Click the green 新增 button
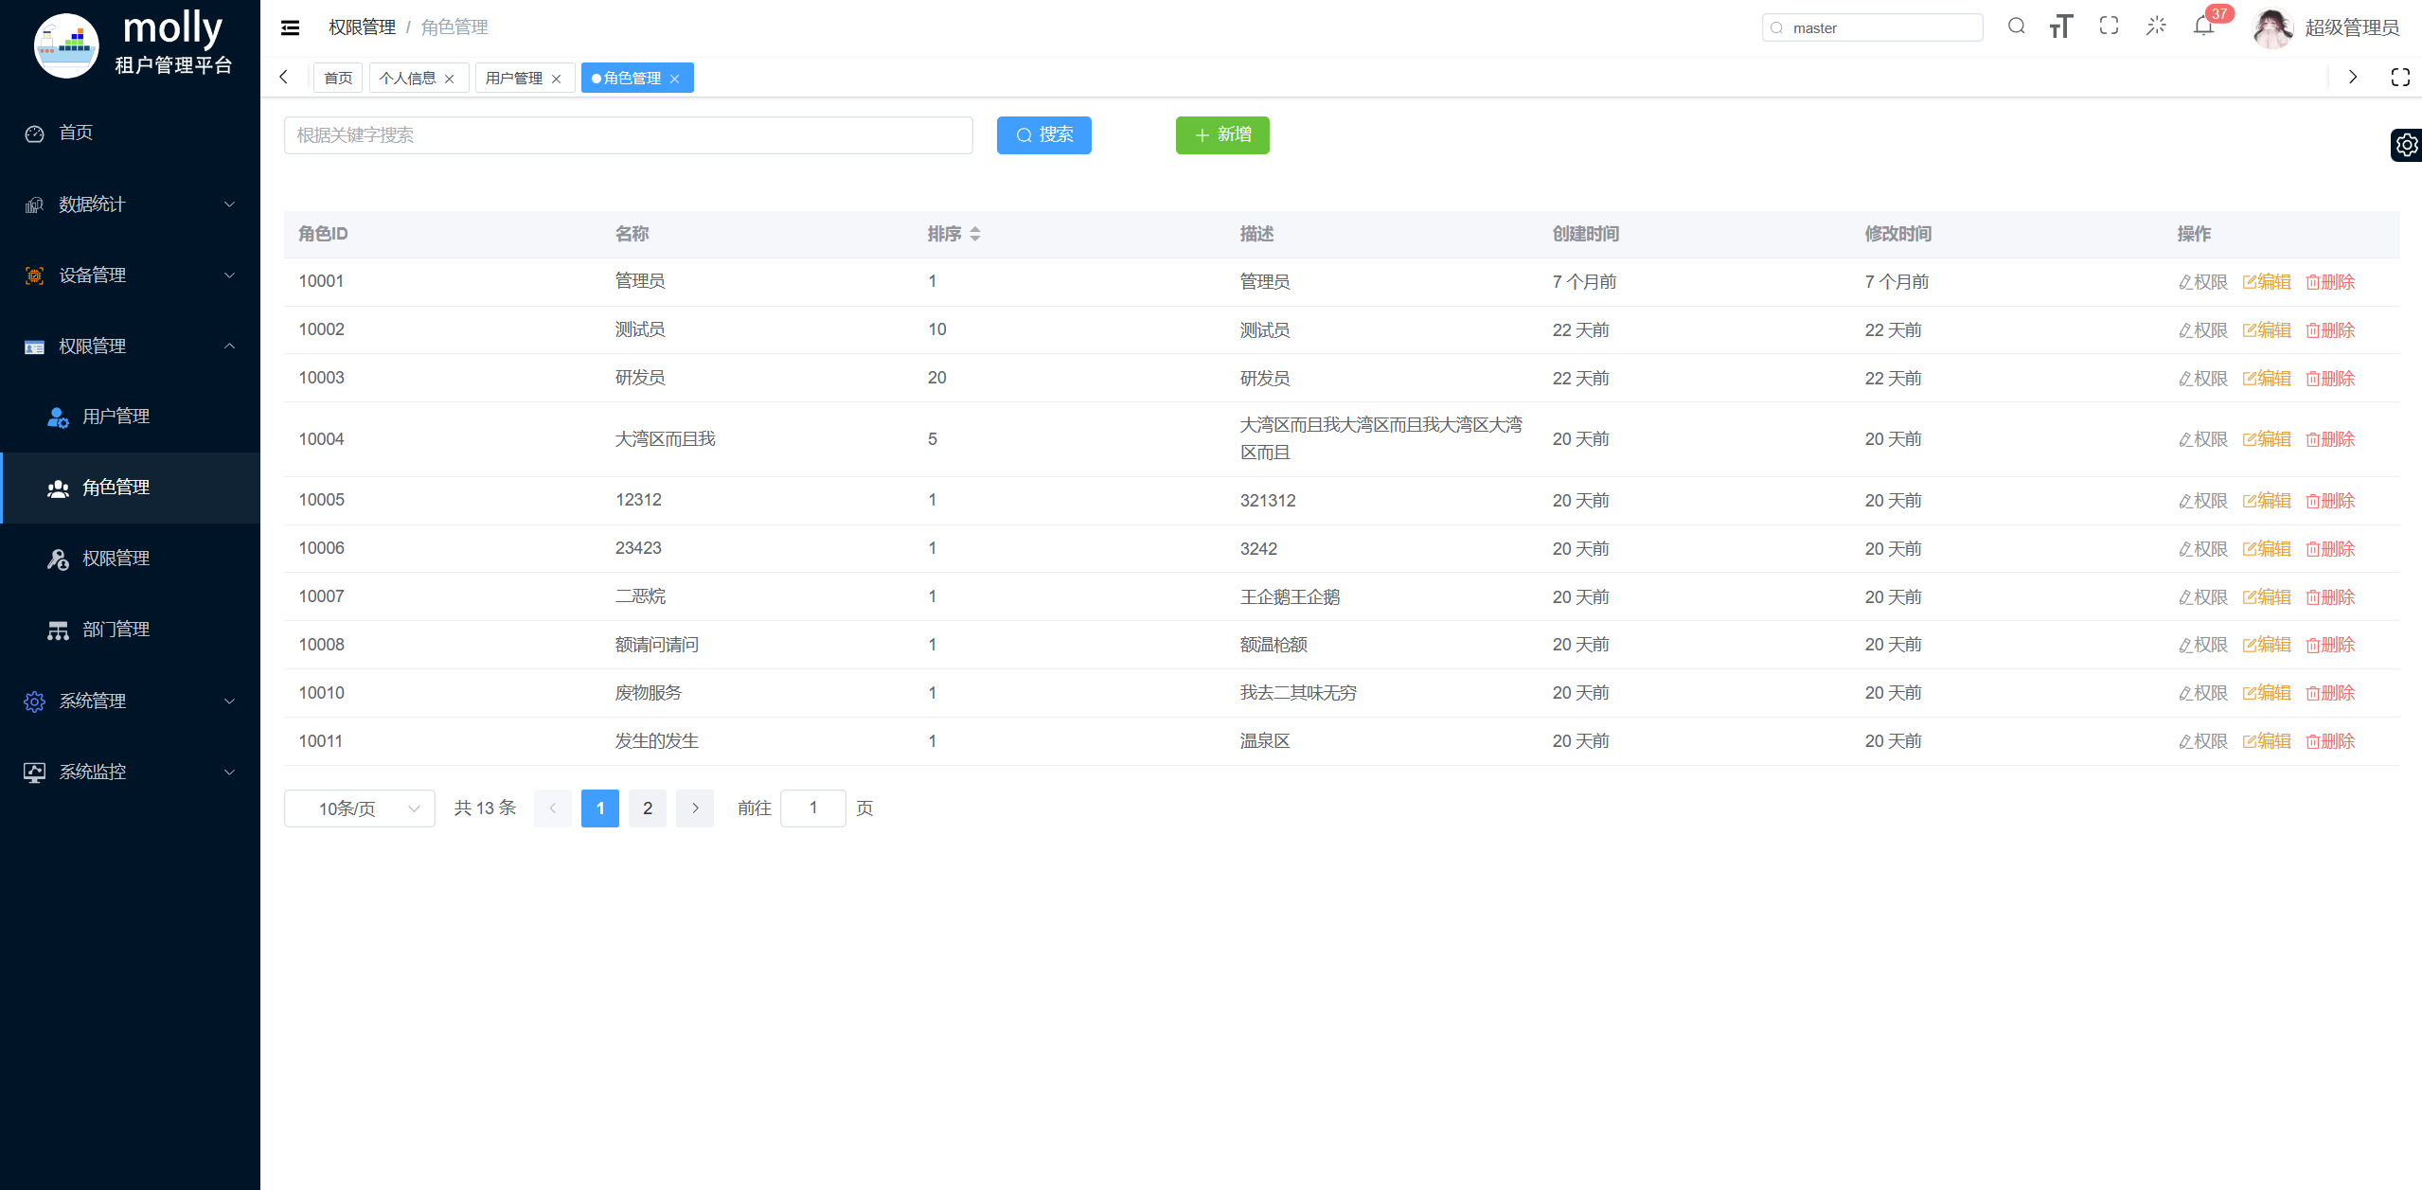The height and width of the screenshot is (1190, 2422). pyautogui.click(x=1221, y=135)
